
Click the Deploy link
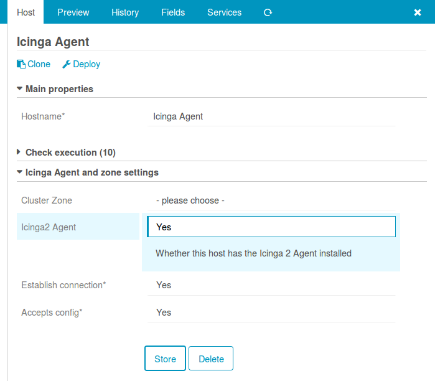(x=81, y=64)
